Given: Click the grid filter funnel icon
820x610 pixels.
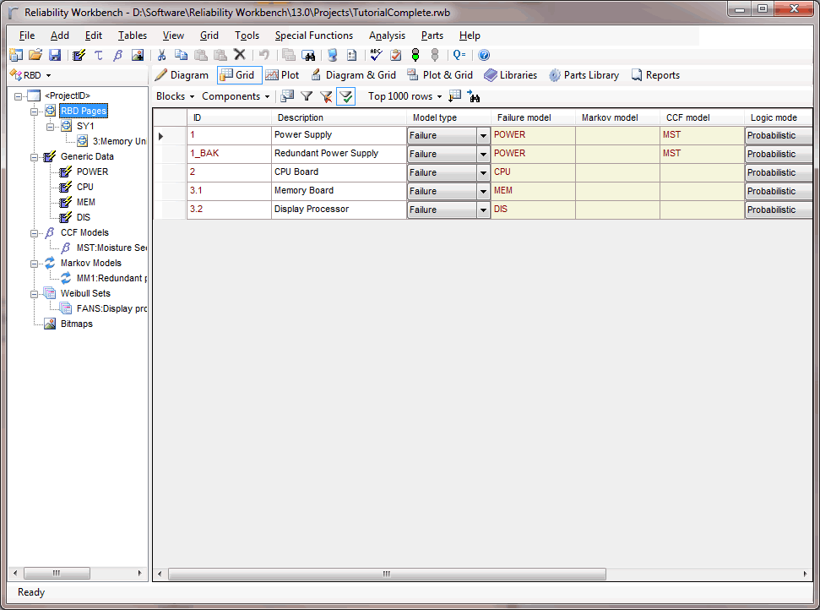Looking at the screenshot, I should 307,96.
